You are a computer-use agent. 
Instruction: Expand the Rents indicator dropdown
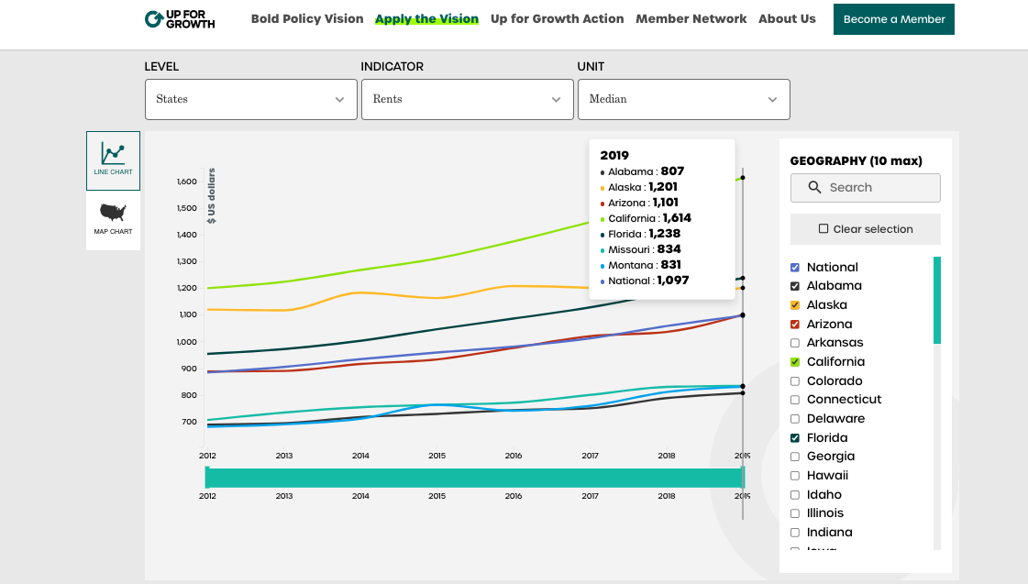(x=467, y=99)
